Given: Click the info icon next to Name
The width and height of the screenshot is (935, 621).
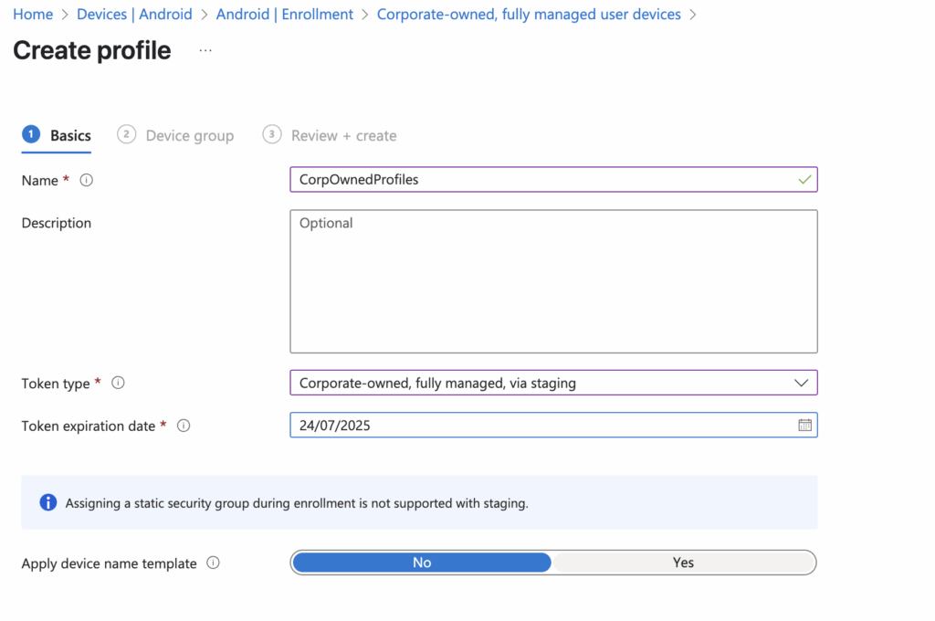Looking at the screenshot, I should 87,181.
